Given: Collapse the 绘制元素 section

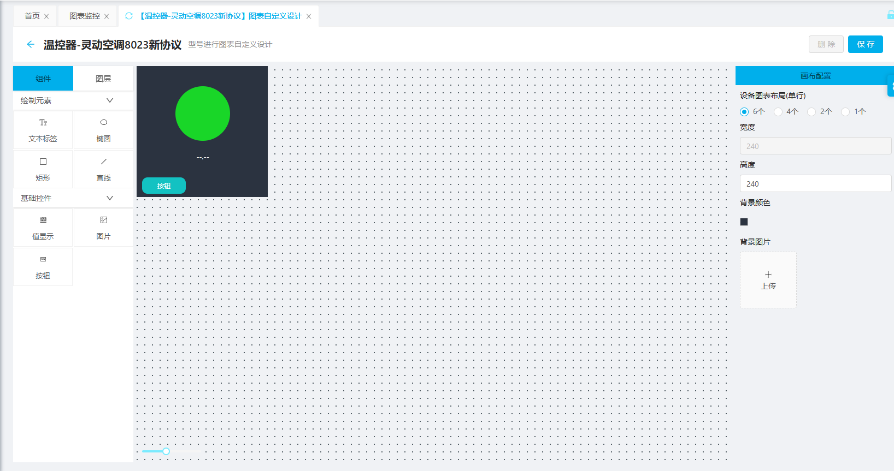Looking at the screenshot, I should click(109, 100).
